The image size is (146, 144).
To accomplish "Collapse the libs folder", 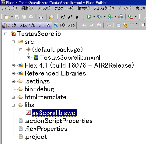I will click(x=13, y=105).
